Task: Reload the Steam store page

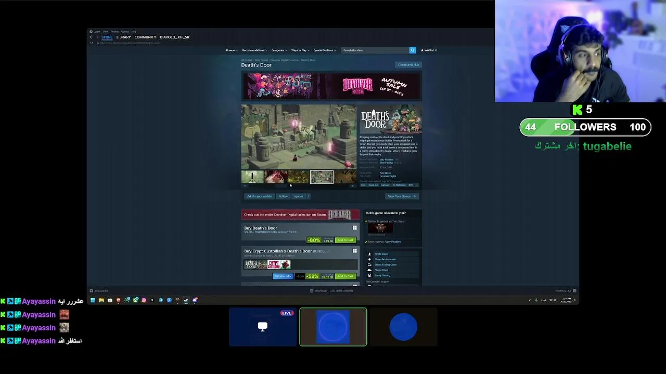Action: (91, 43)
